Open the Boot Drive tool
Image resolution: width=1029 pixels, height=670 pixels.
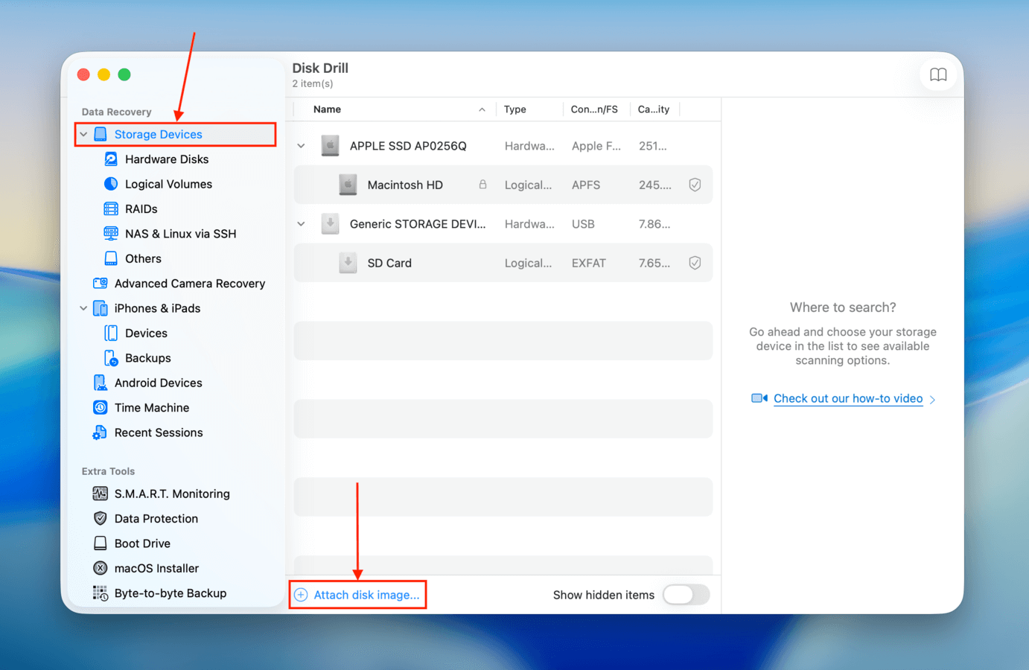(x=142, y=543)
